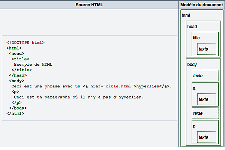The width and height of the screenshot is (225, 150).
Task: Click the first "texte" box under body
Action: coord(205,76)
